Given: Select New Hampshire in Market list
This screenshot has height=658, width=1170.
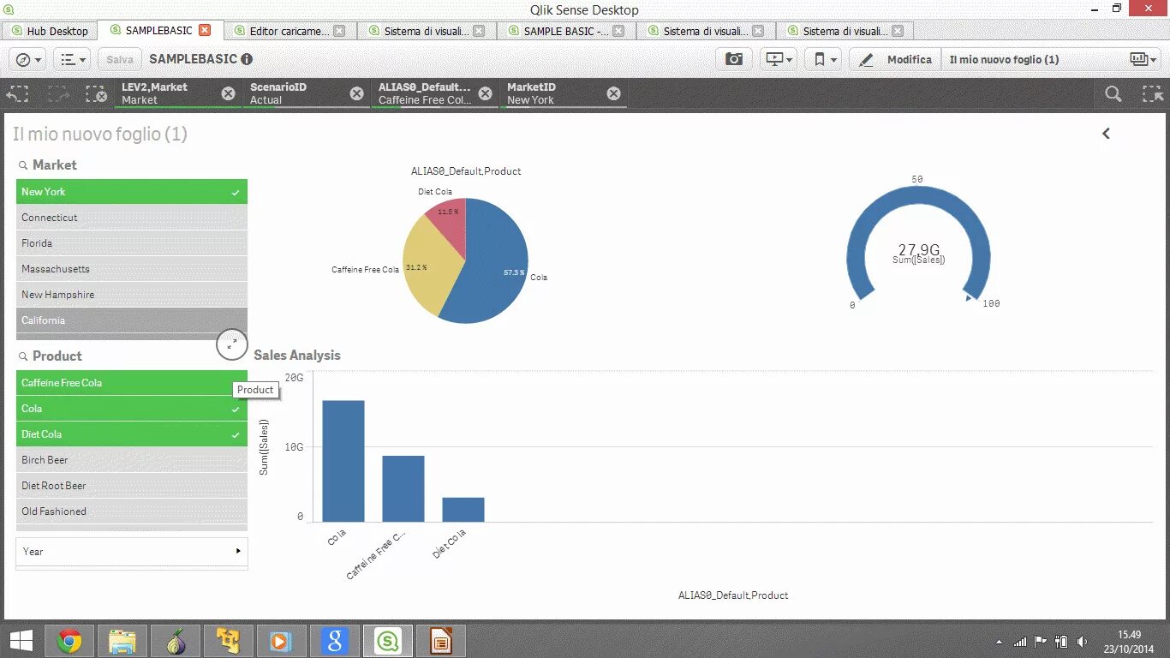Looking at the screenshot, I should [x=132, y=295].
